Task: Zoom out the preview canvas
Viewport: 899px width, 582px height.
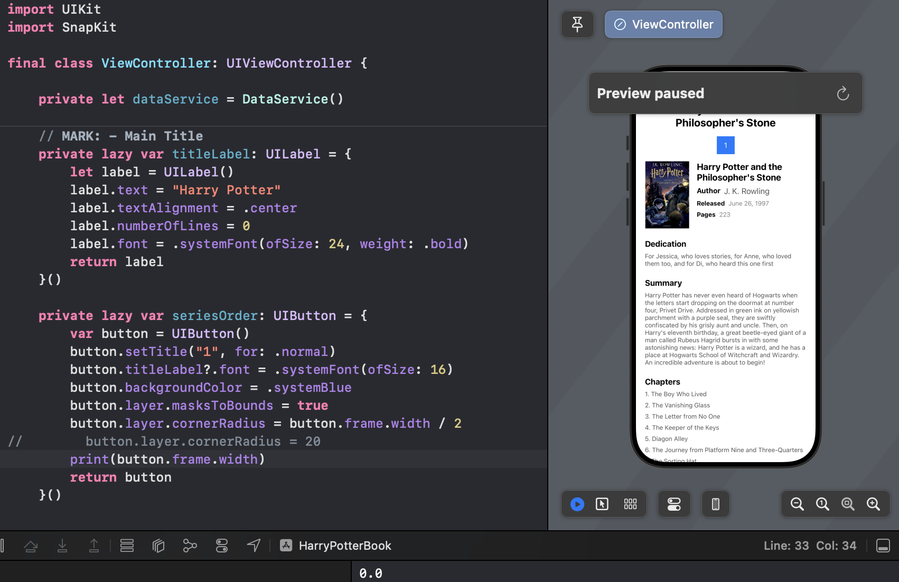Action: point(797,504)
